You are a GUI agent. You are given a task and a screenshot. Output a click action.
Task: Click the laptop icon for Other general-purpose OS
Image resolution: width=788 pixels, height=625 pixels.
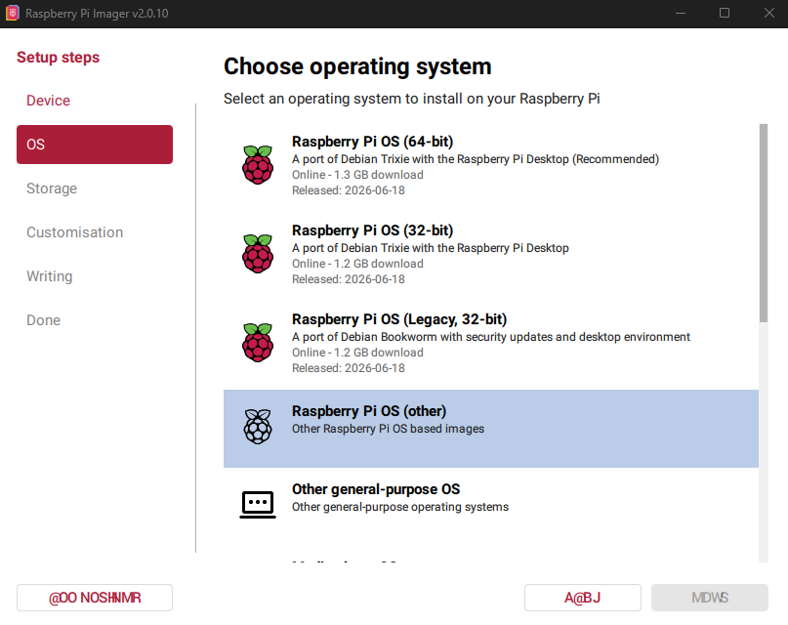coord(258,505)
